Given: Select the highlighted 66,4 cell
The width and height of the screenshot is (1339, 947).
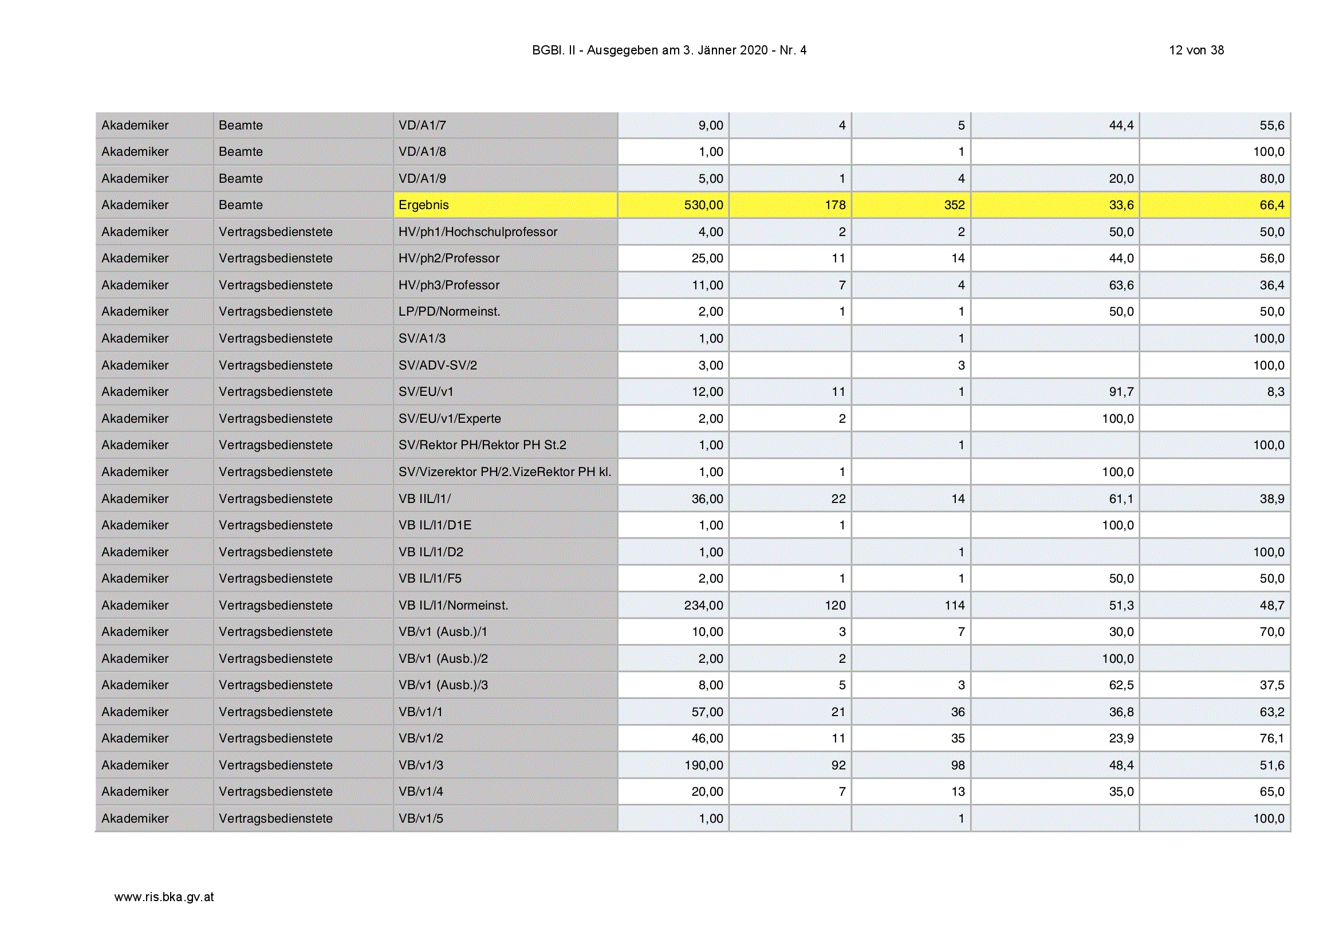Looking at the screenshot, I should [1215, 205].
